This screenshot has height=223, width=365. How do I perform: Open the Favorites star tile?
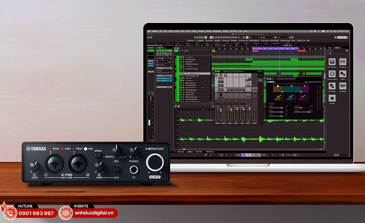pyautogui.click(x=332, y=98)
